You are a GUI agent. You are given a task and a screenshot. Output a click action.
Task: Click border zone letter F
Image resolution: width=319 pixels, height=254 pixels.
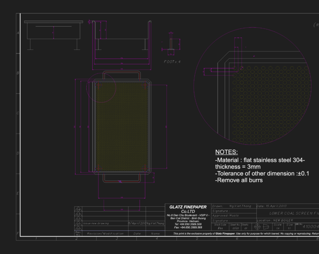pos(18,233)
